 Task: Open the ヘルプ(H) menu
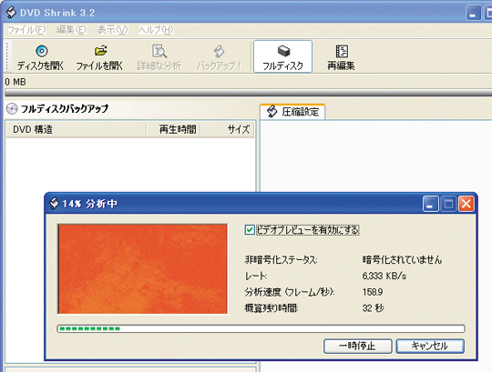(156, 30)
